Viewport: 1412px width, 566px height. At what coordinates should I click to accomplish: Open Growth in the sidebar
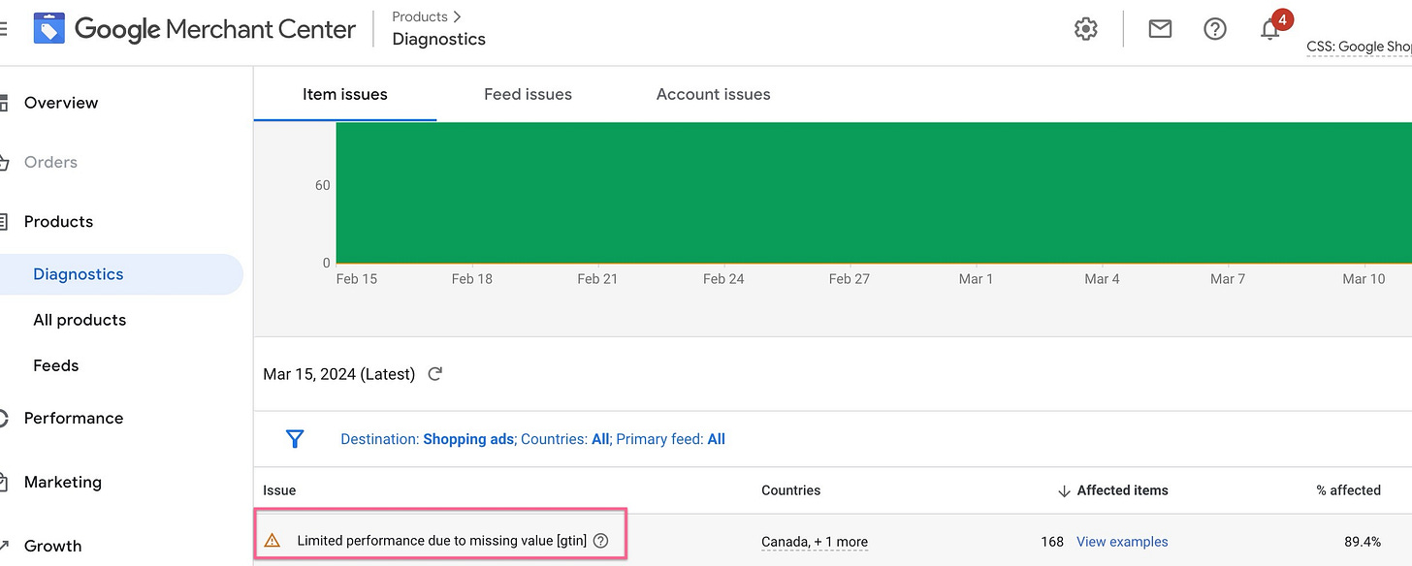(x=52, y=547)
